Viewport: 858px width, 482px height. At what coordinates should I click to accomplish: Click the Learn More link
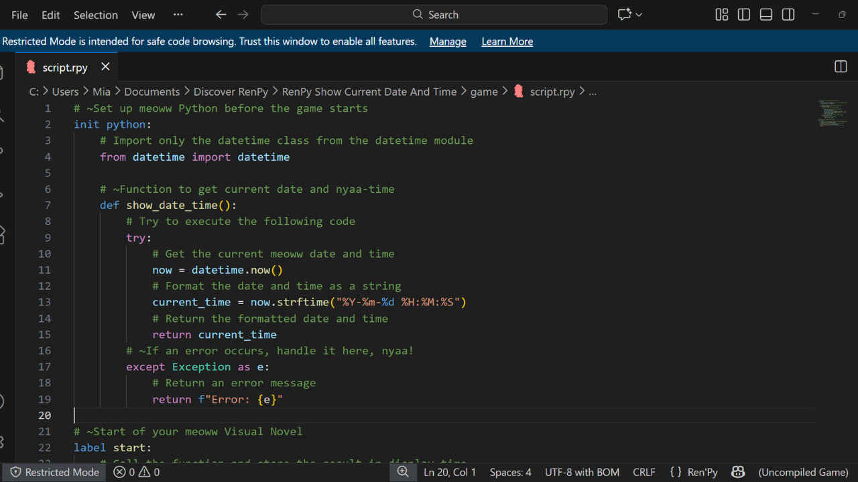tap(507, 42)
